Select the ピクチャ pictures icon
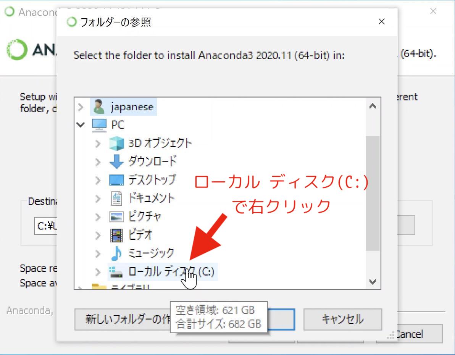 click(117, 216)
